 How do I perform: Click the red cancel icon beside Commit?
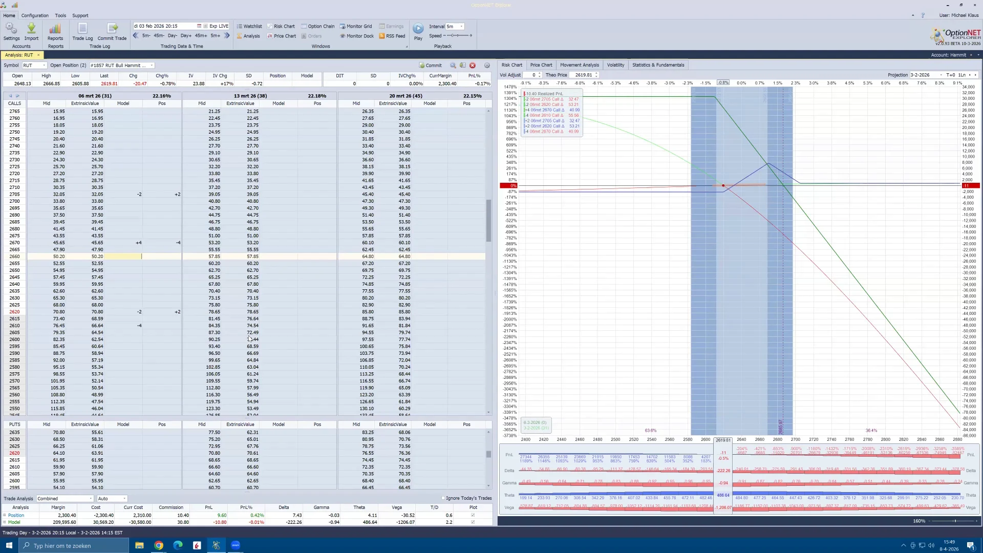pyautogui.click(x=473, y=66)
